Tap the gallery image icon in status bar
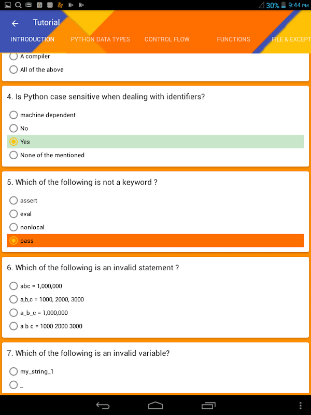Image resolution: width=311 pixels, height=415 pixels. 8,5
